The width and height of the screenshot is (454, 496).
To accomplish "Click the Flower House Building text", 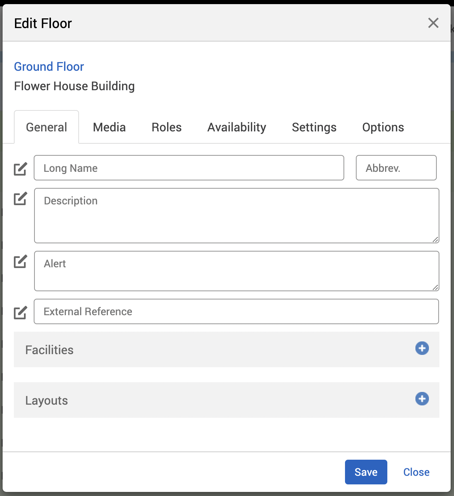I will (75, 86).
